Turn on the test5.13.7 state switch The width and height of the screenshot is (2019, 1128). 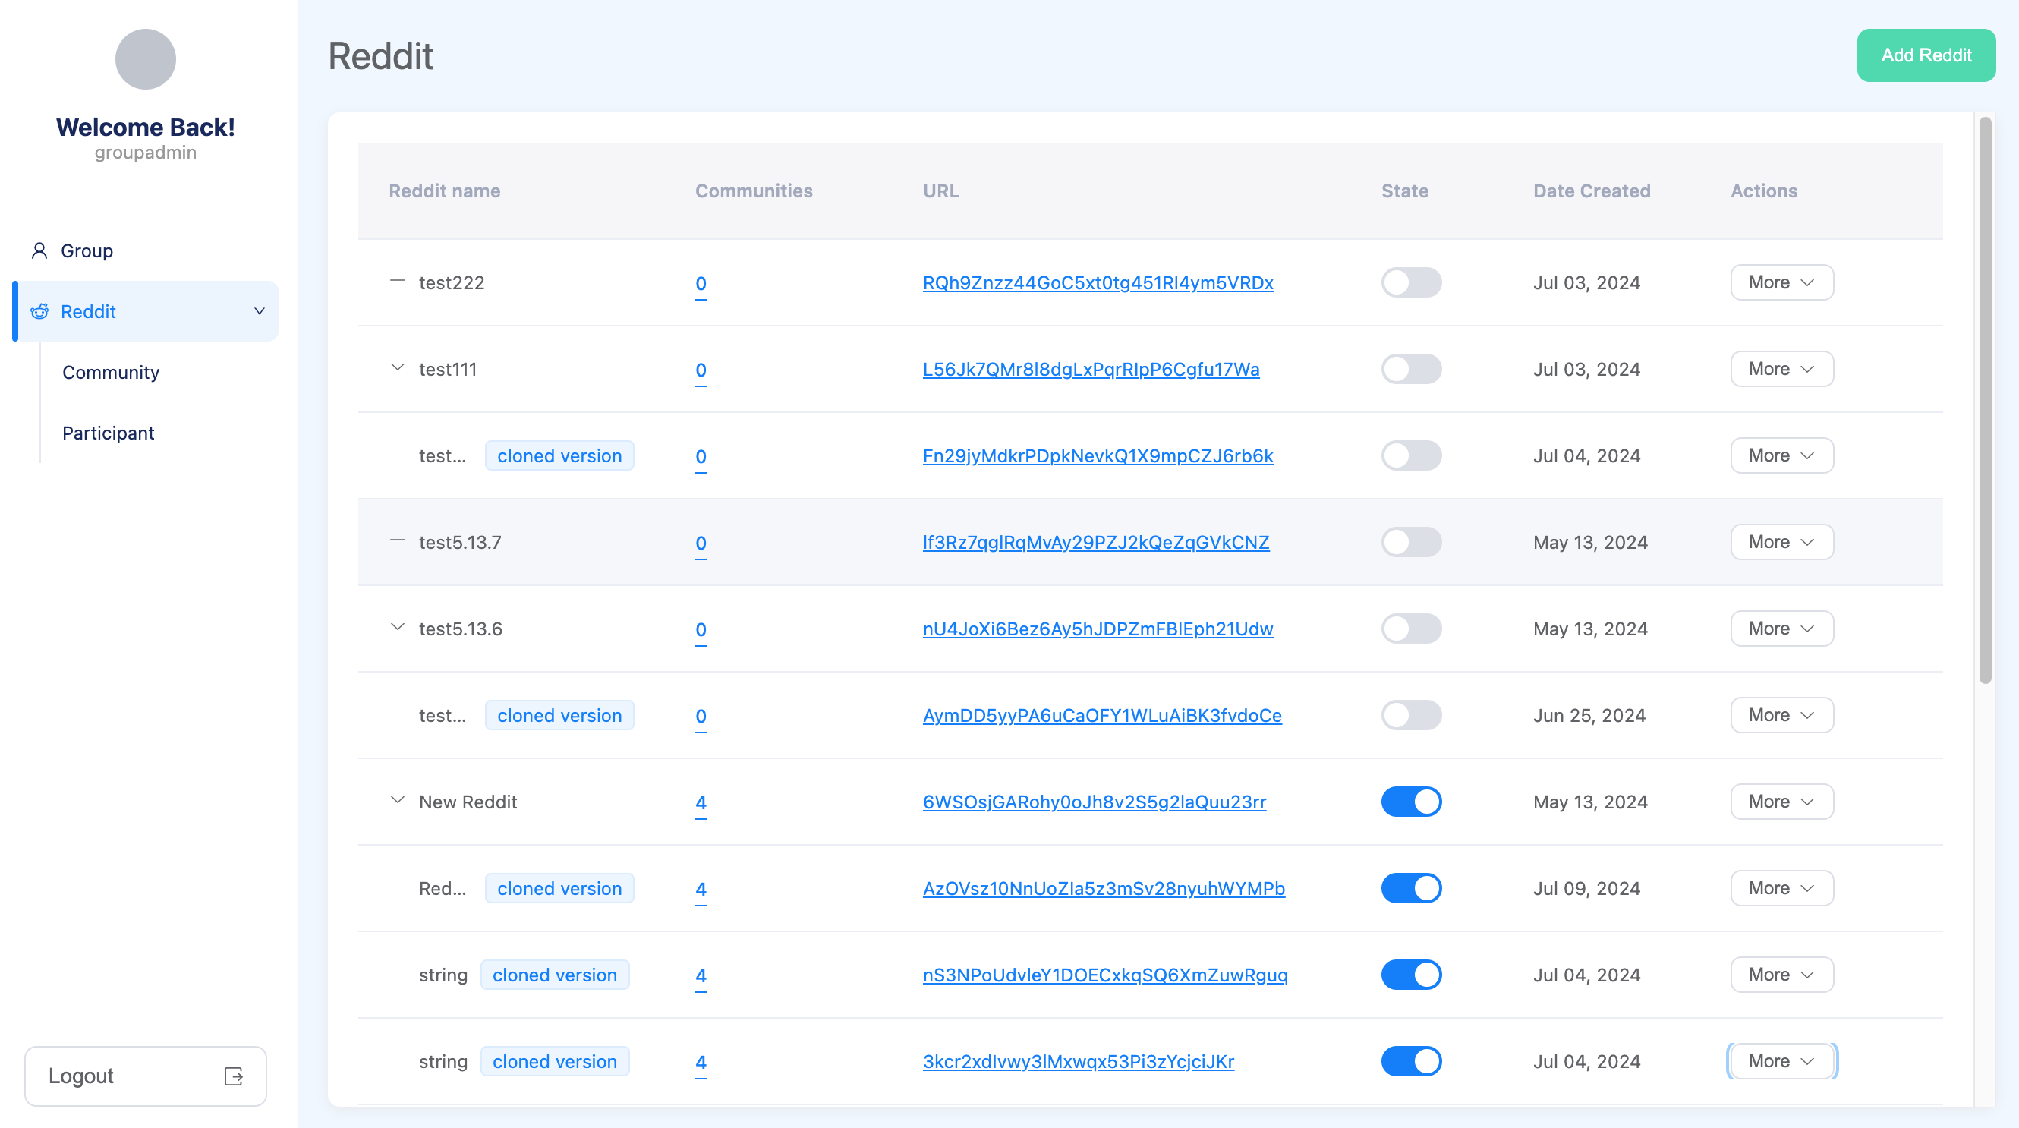[x=1411, y=542]
